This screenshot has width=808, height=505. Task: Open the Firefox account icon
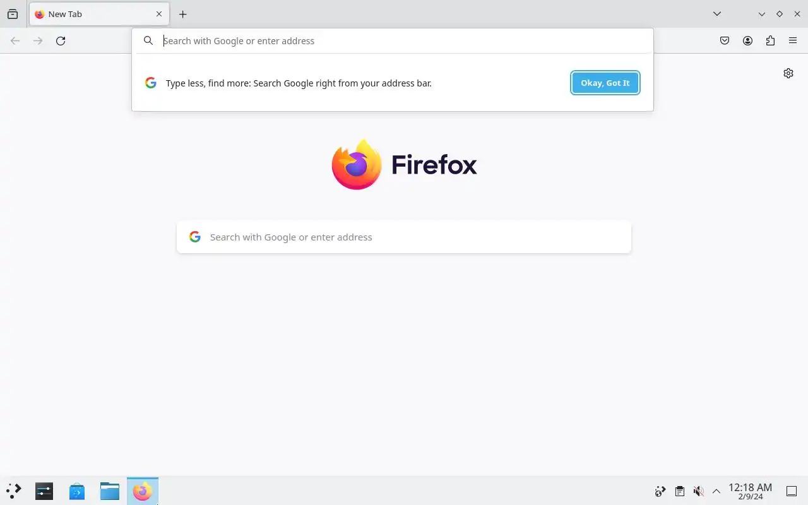[747, 41]
